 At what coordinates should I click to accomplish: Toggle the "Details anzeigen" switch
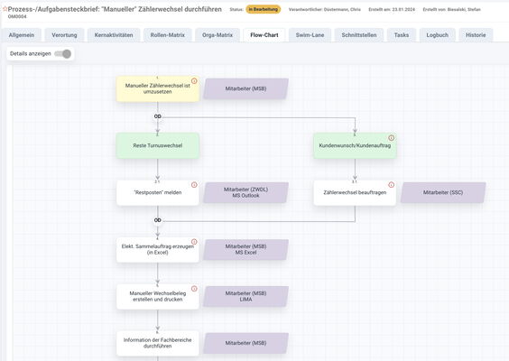click(x=63, y=53)
